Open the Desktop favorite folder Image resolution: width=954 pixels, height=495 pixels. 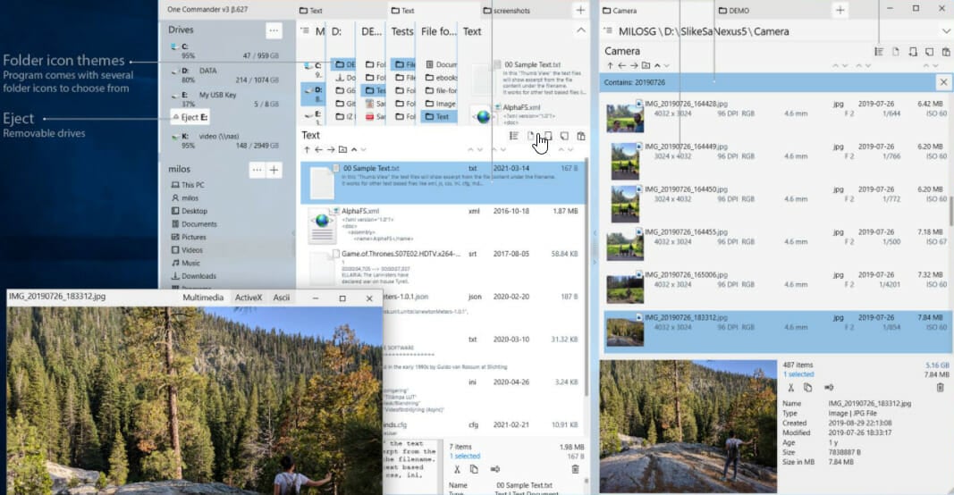pos(190,211)
